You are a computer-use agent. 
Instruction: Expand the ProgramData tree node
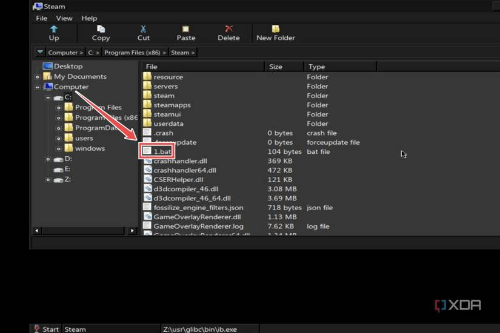(58, 128)
